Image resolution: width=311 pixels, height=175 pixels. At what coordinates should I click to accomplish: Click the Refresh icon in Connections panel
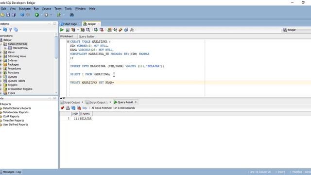pos(5,30)
